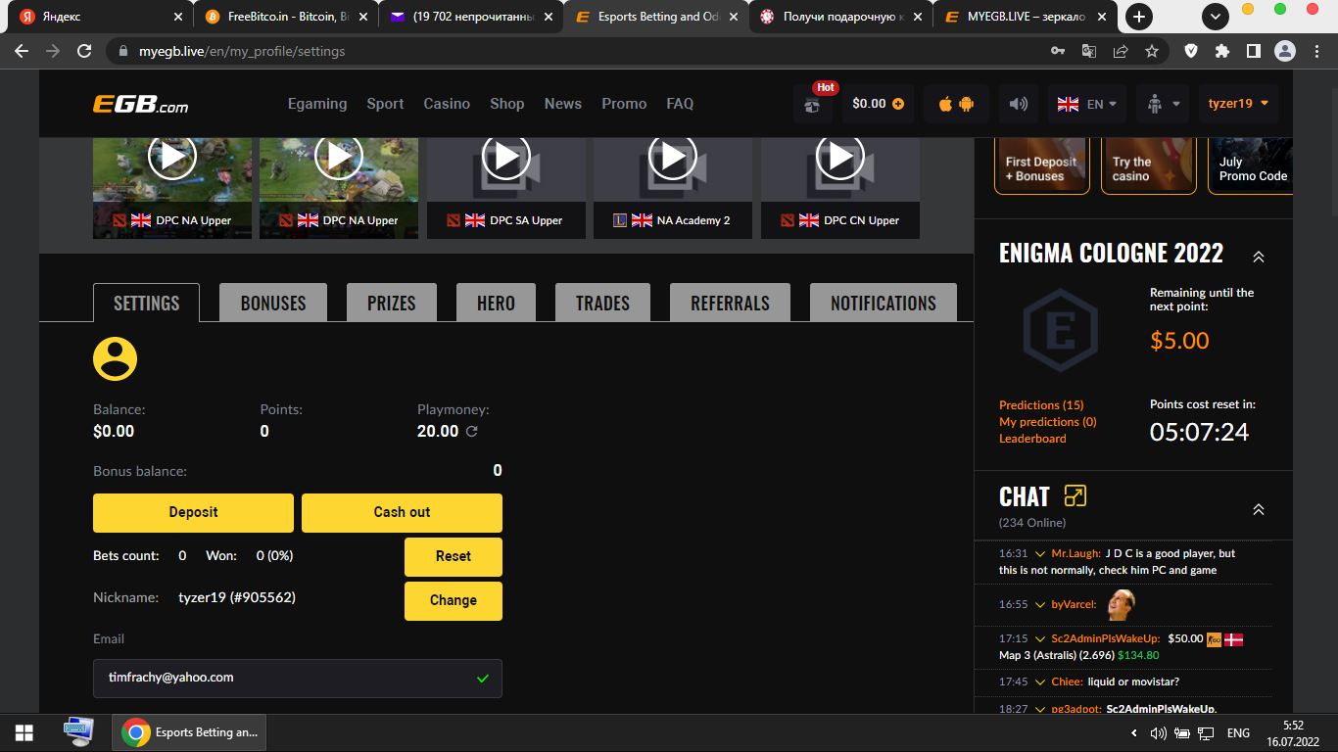This screenshot has height=752, width=1338.
Task: Open the July Promo Code banner
Action: pyautogui.click(x=1252, y=166)
